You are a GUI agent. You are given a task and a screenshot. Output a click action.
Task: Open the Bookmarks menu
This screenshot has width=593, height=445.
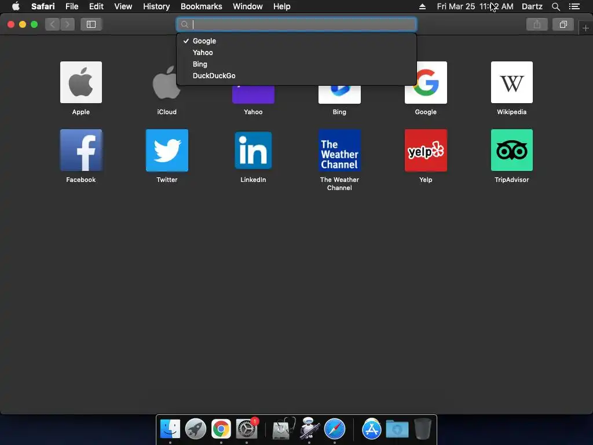[x=201, y=6]
